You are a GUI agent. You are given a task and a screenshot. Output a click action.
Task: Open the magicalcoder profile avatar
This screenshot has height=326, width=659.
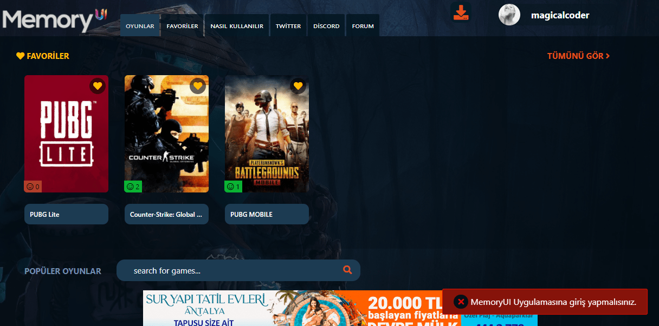[509, 15]
